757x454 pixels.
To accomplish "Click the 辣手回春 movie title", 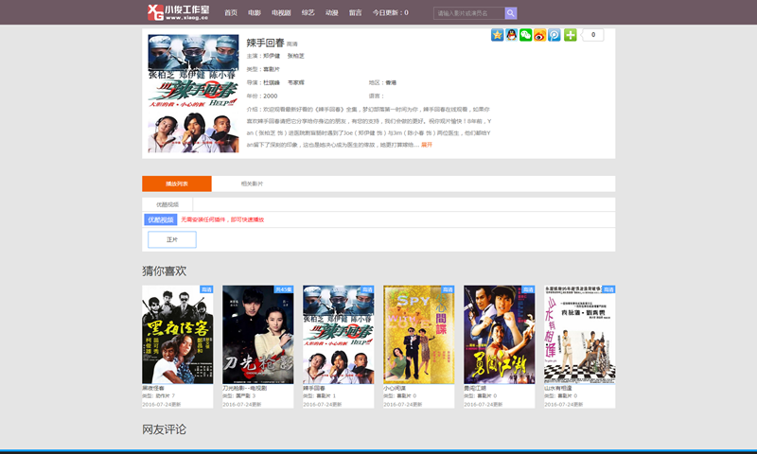I will [x=266, y=43].
